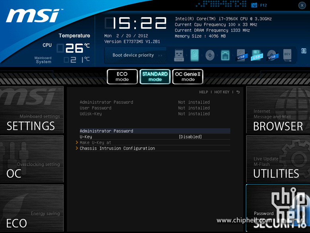Click Version E7737IMS V1.2B1 text
The width and height of the screenshot is (310, 233).
tap(132, 41)
